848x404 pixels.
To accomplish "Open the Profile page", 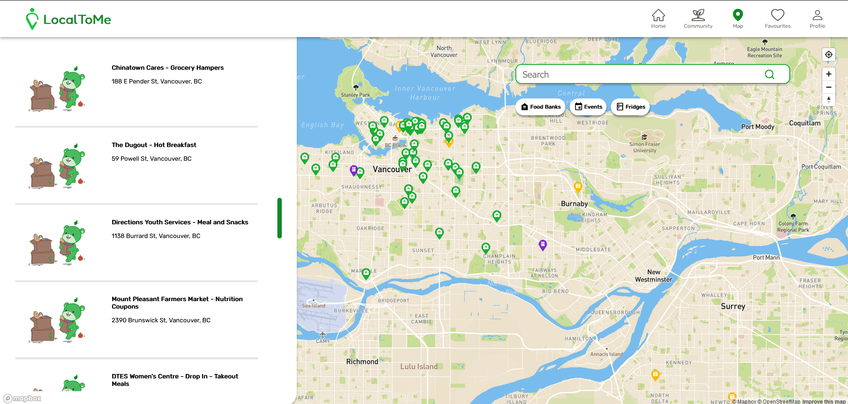I will coord(817,19).
